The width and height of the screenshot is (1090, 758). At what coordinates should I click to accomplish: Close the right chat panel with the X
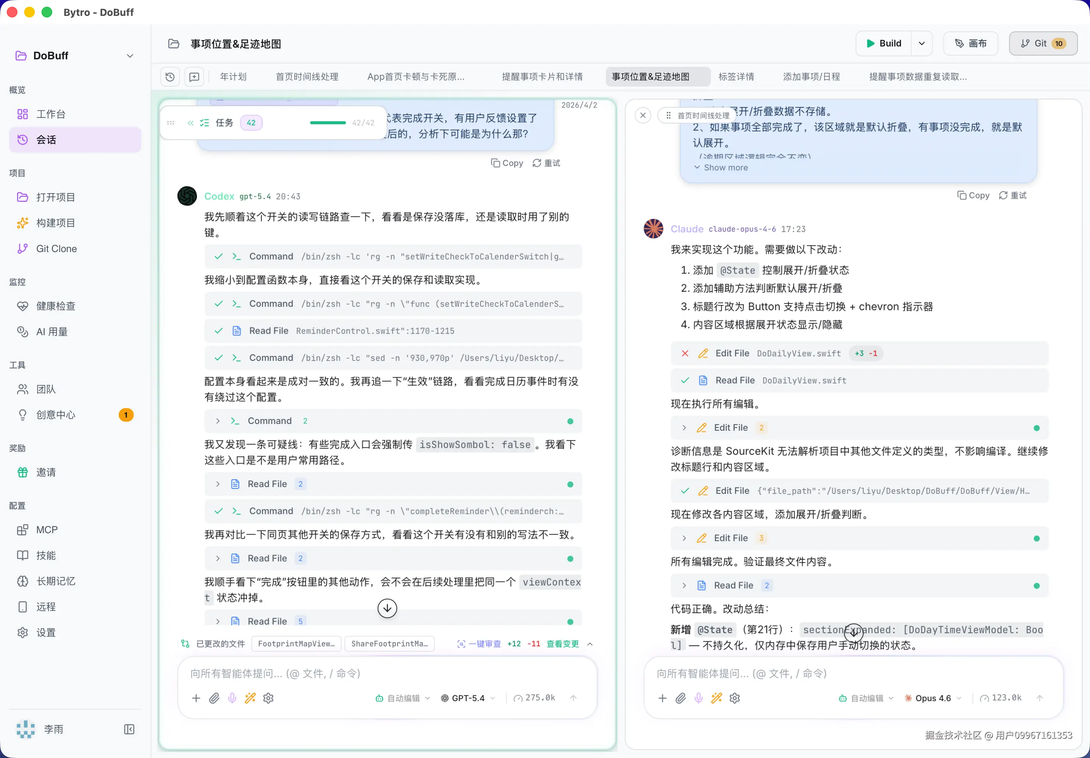pos(643,115)
